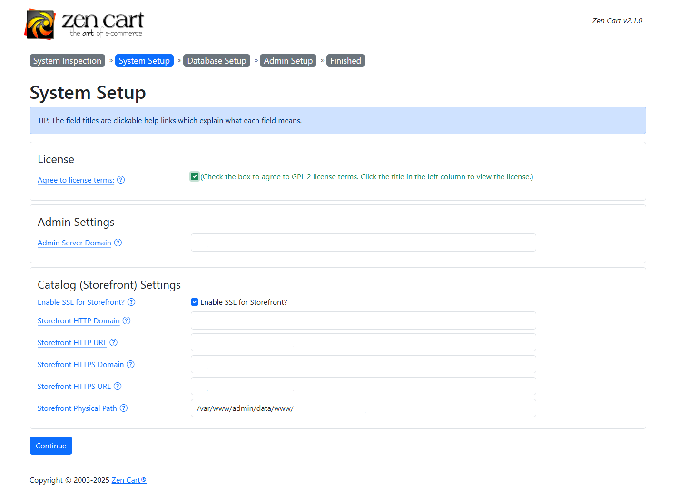This screenshot has width=680, height=495.
Task: Open help for Storefront Physical Path
Action: [x=124, y=408]
